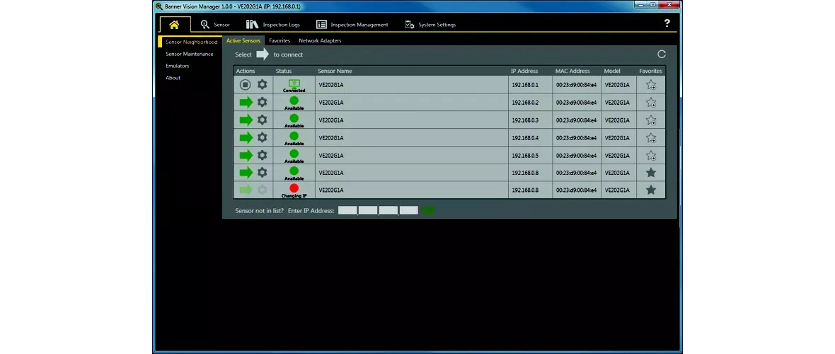
Task: Connect to sensor at 192.168.0.3
Action: 246,120
